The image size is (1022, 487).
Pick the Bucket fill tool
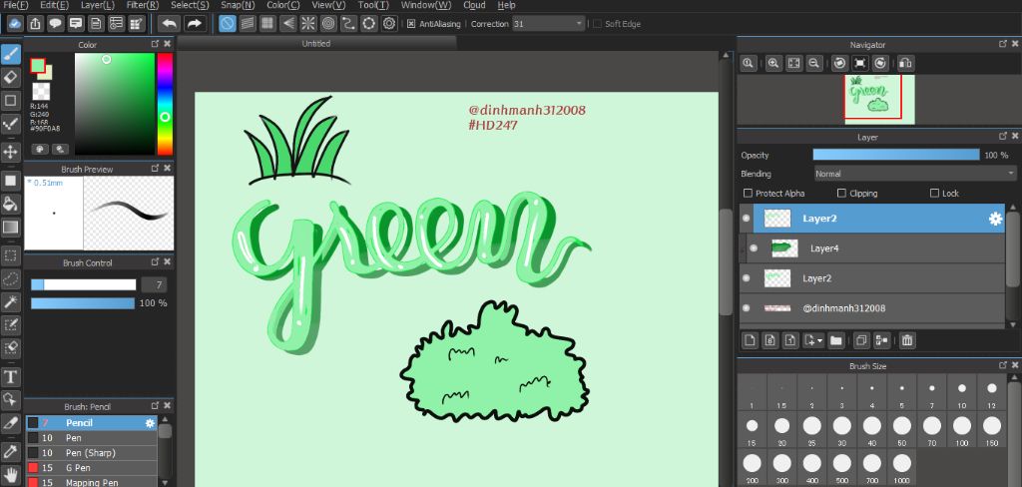click(x=11, y=204)
